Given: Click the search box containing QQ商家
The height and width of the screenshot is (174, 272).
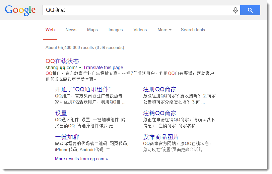Looking at the screenshot, I should point(137,10).
